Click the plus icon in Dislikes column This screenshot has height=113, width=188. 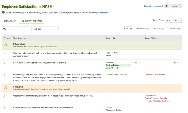tap(175, 63)
